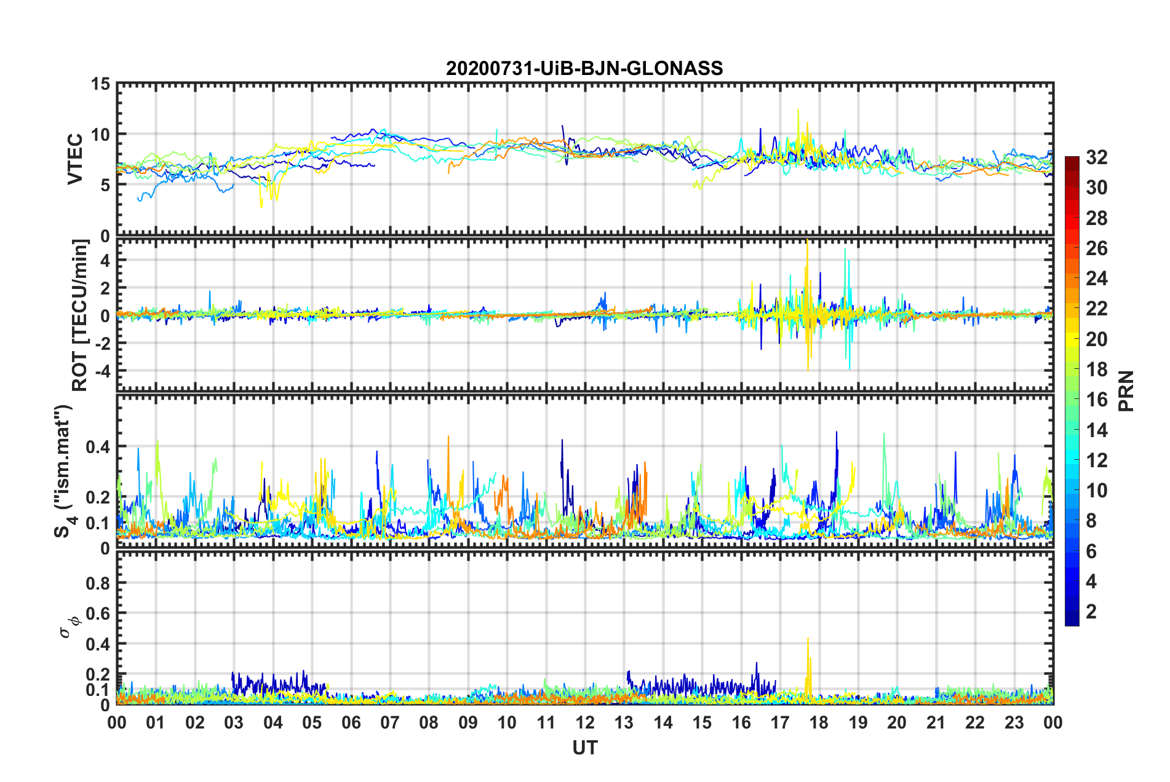Click the S4 ("ism.mat") axis label

[x=64, y=471]
